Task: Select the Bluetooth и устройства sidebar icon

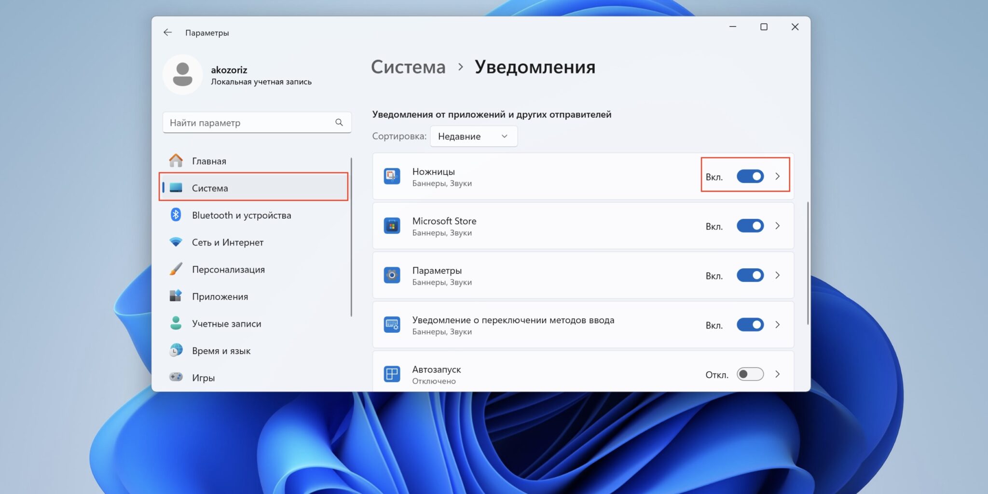Action: (x=176, y=215)
